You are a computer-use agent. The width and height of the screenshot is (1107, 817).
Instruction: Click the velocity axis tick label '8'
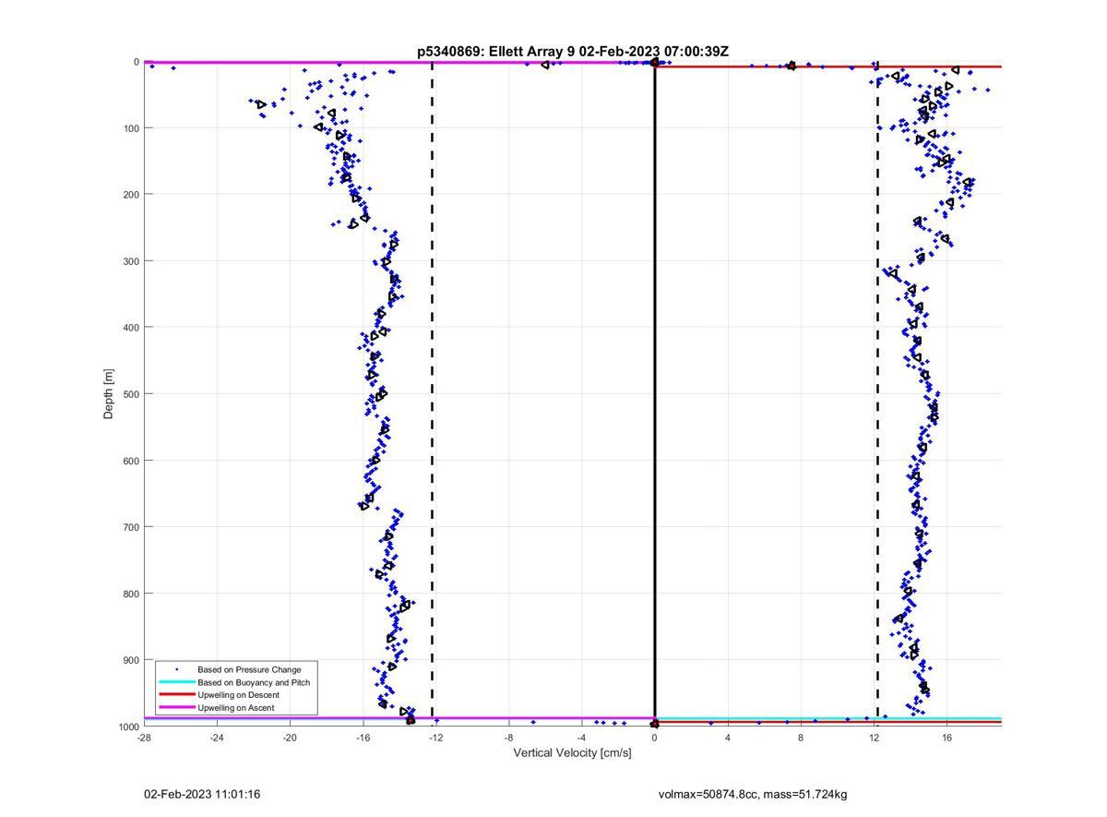tap(801, 738)
